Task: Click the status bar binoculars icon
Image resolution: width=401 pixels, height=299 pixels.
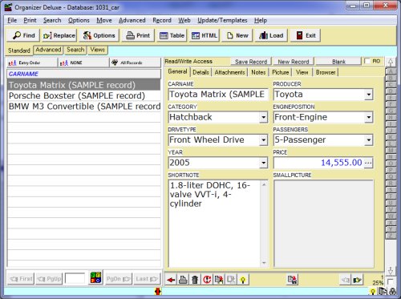Action: coord(393,292)
